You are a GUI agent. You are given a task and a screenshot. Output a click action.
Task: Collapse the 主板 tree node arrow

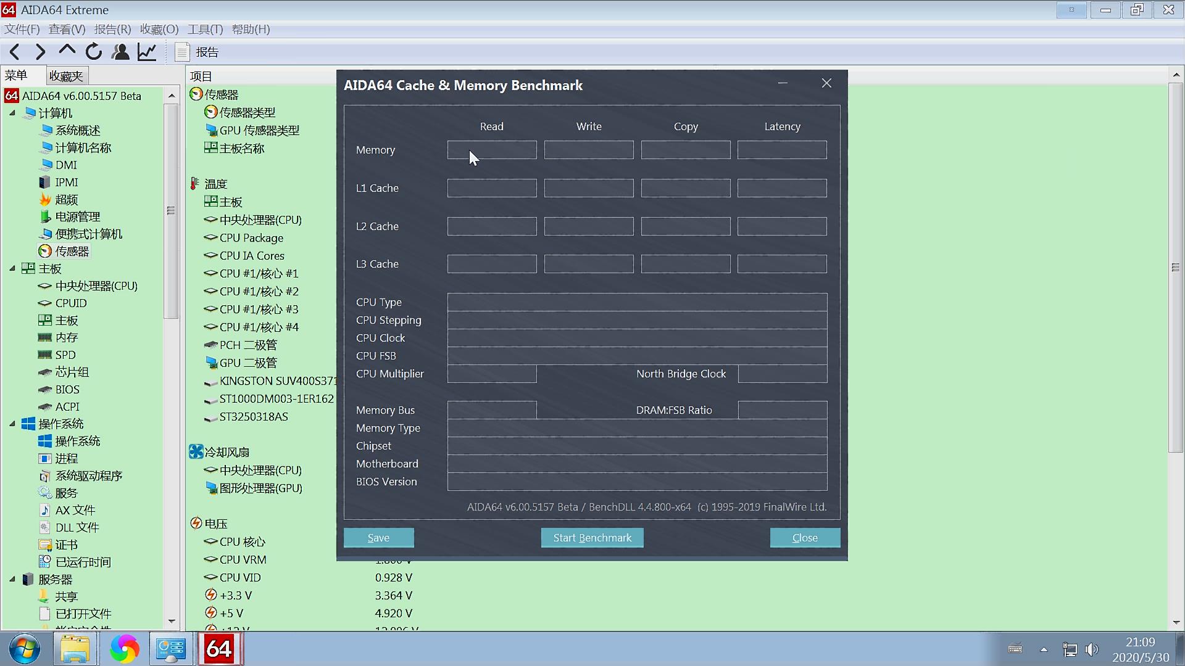pos(12,268)
